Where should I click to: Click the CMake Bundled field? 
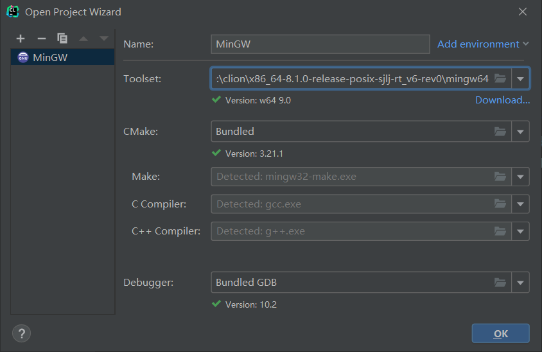(352, 132)
